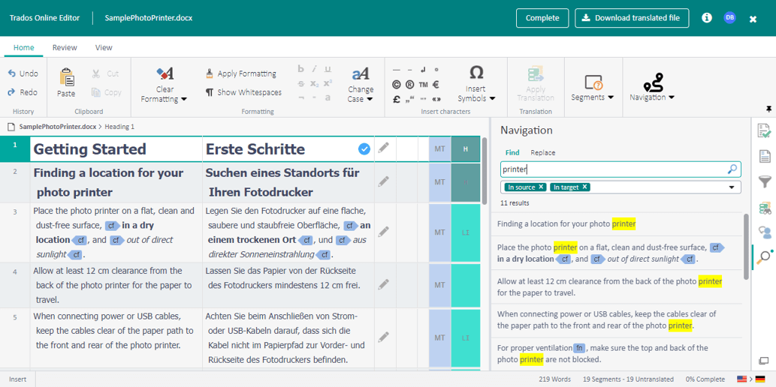Screen dimensions: 776x387
Task: Open the filter funnel sidebar icon
Action: click(x=765, y=181)
